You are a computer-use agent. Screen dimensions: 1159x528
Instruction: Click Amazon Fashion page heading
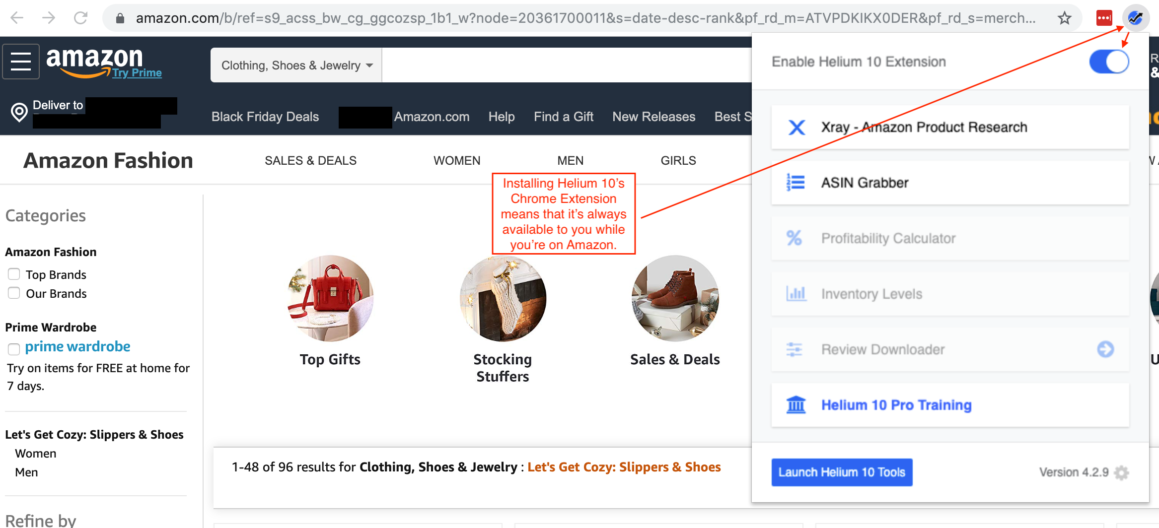[x=108, y=161]
